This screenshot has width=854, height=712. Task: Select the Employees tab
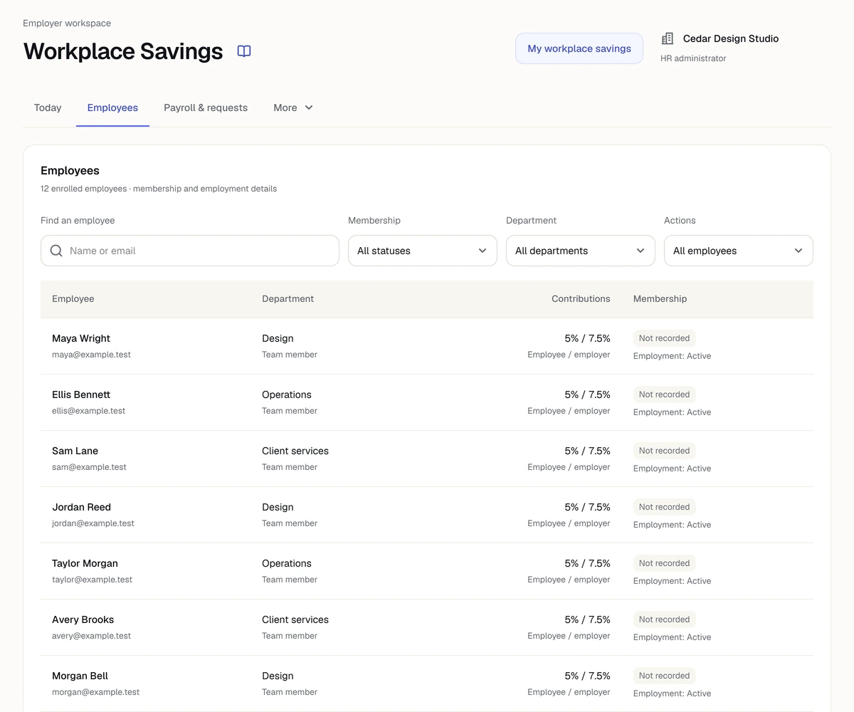point(112,108)
